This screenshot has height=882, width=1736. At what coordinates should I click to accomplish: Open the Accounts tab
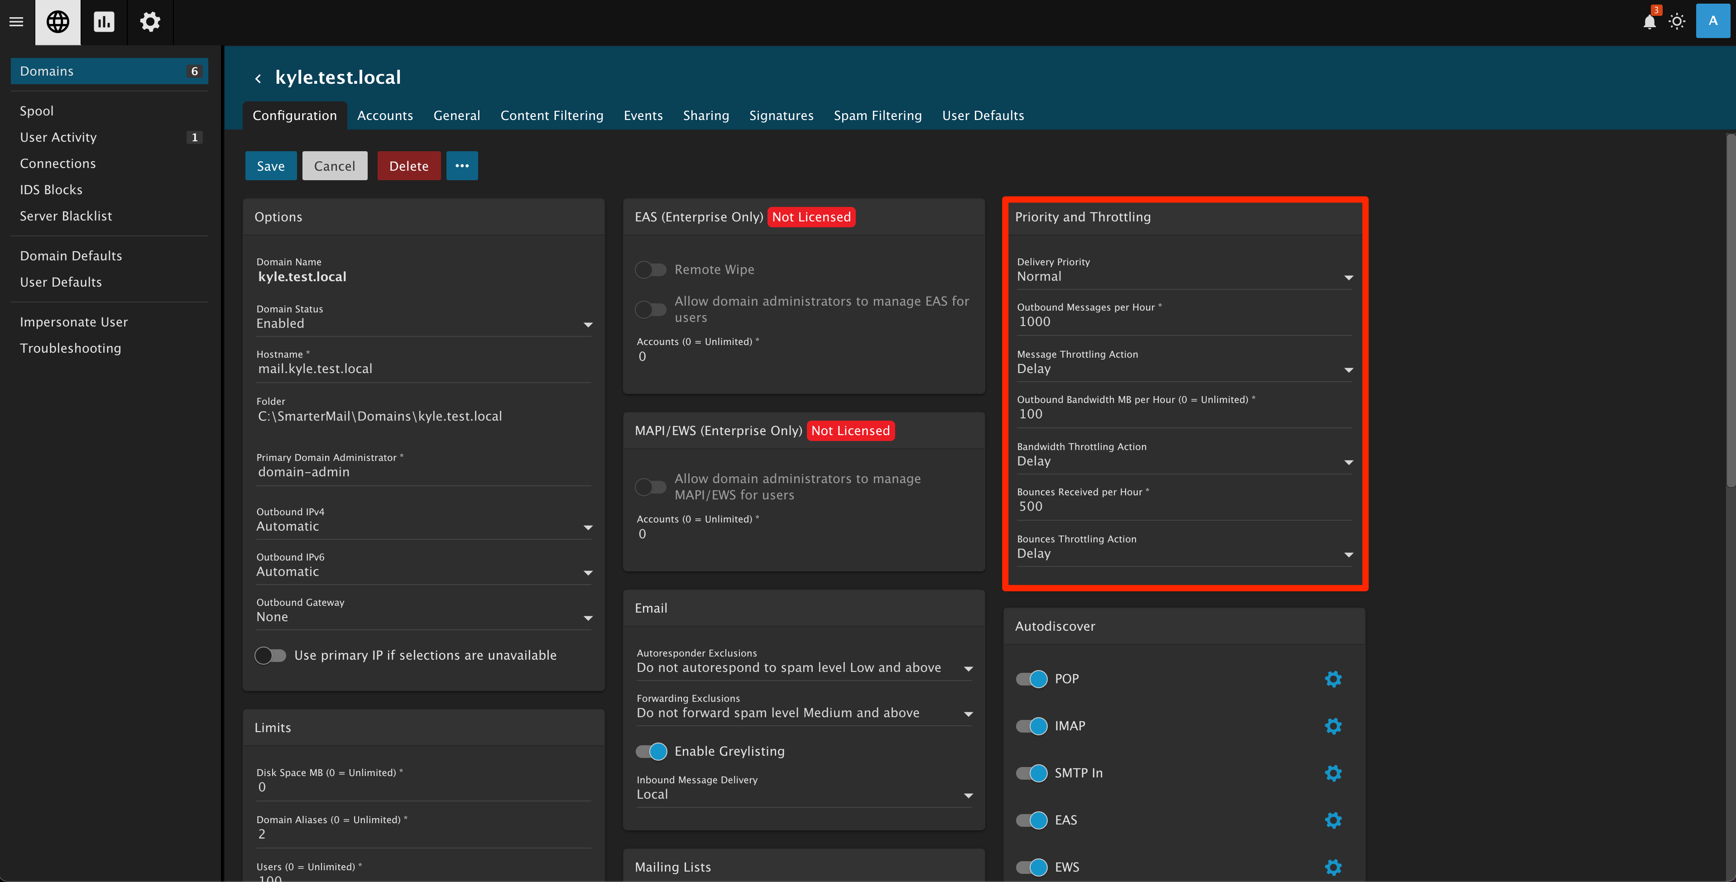click(385, 115)
